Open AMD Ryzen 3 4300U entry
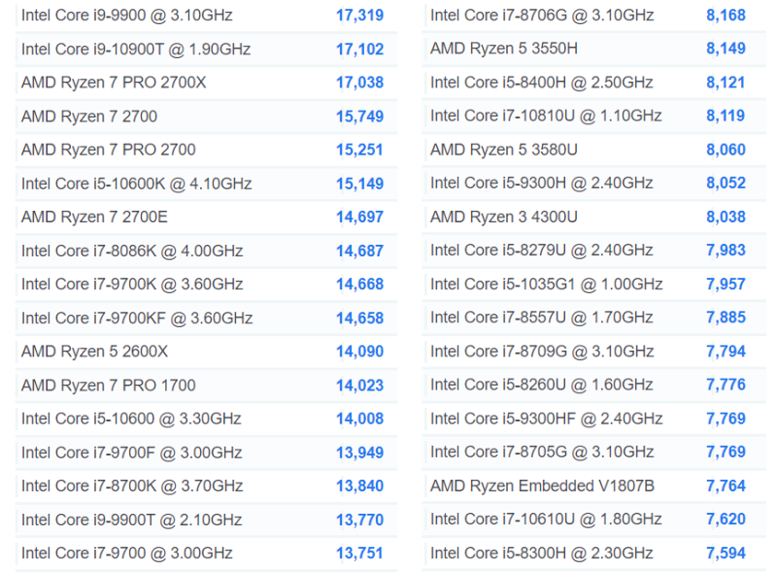This screenshot has height=572, width=777. 504,218
